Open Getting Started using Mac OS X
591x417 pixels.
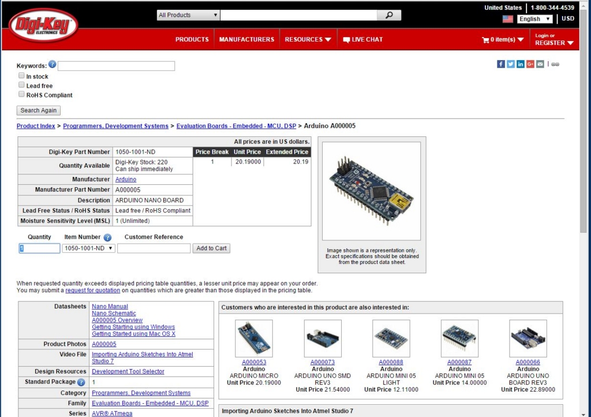click(133, 334)
